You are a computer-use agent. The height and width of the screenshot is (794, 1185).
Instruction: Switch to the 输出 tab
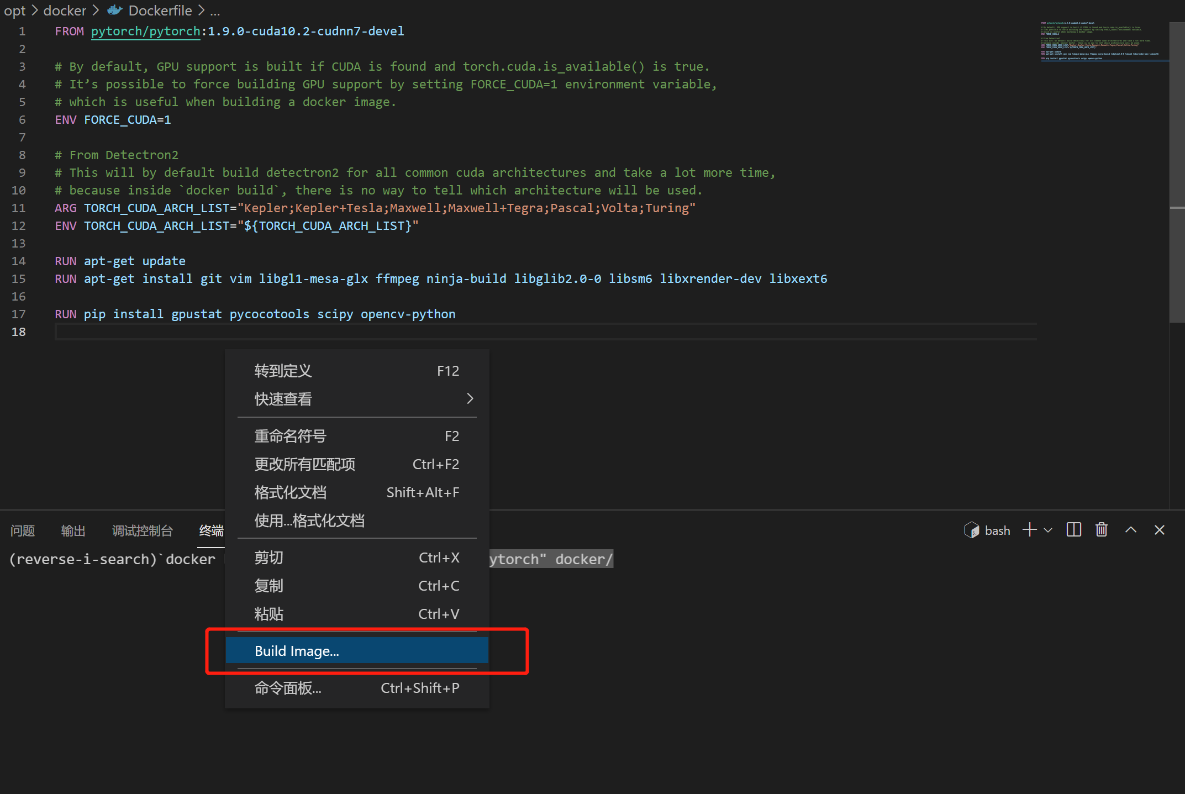73,530
